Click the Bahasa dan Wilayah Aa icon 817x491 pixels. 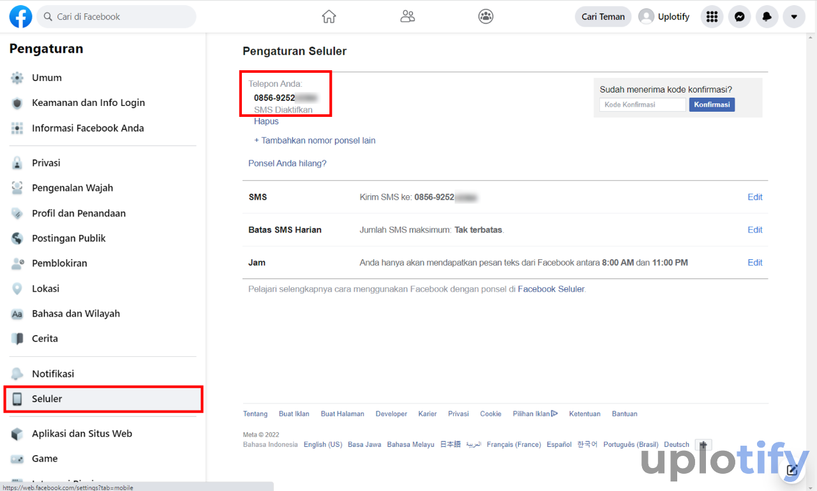(17, 314)
